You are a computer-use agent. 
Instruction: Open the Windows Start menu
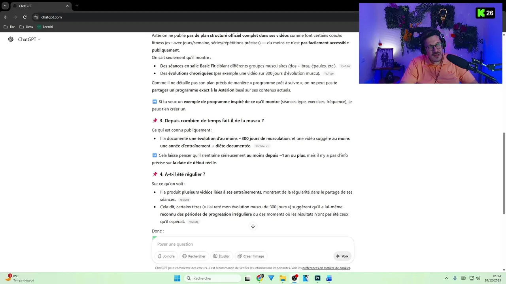[x=177, y=278]
